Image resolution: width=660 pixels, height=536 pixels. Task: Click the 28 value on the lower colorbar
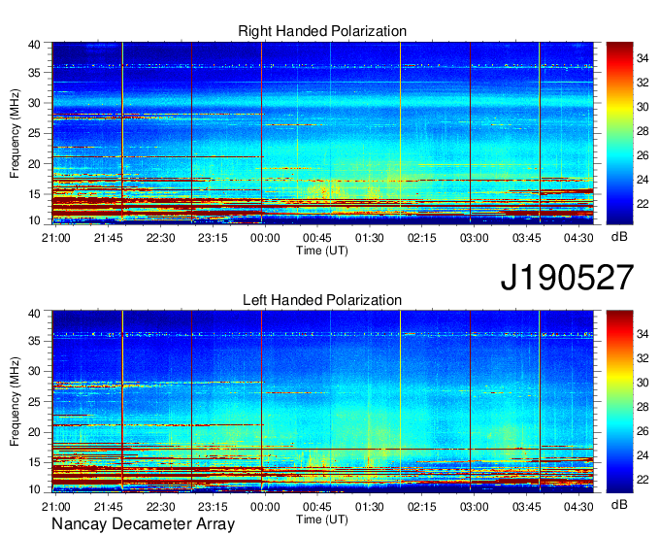[643, 407]
